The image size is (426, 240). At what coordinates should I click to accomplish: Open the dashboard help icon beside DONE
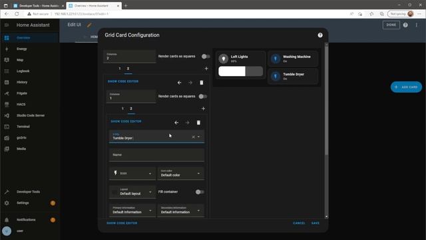click(405, 25)
